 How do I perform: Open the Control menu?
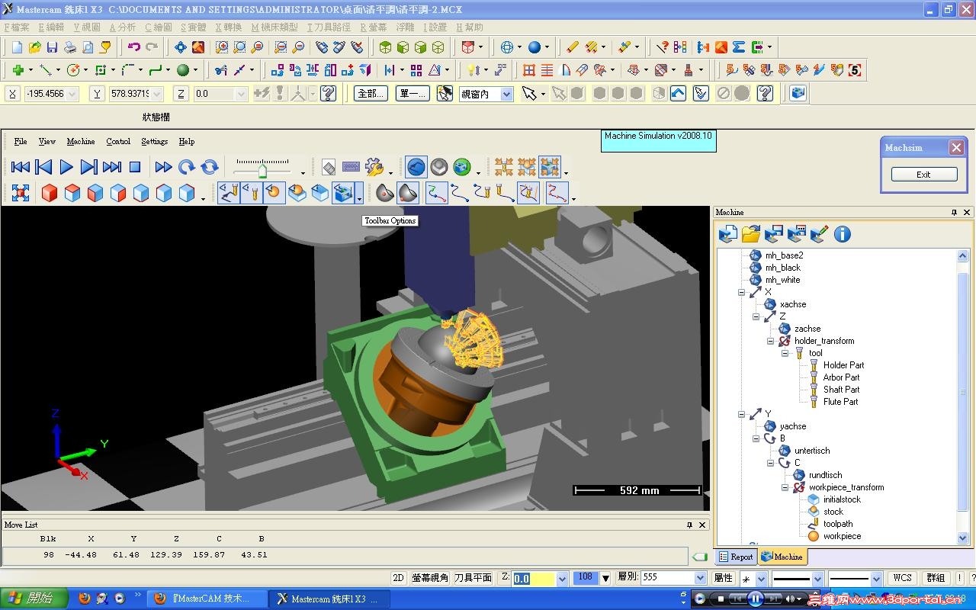click(118, 141)
